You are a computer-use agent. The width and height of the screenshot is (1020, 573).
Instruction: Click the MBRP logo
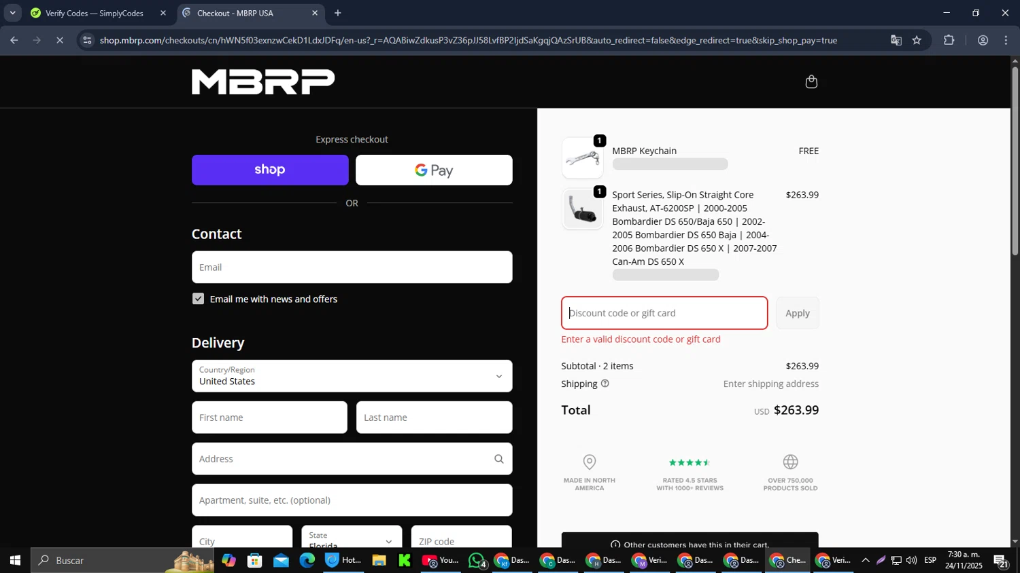pos(263,81)
